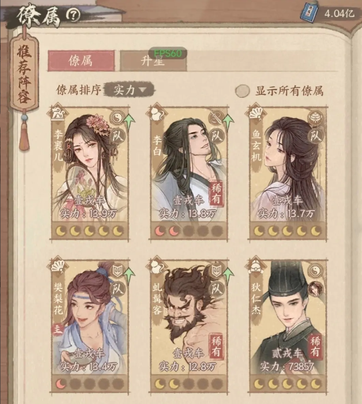Viewport: 362px width, 404px height.
Task: Expand the 推荐阵容 hanging banner
Action: point(24,73)
